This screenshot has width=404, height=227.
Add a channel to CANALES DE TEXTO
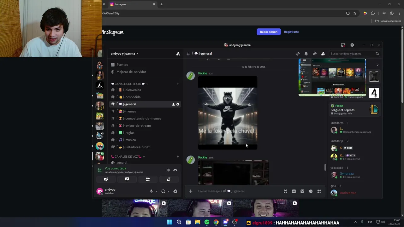[x=178, y=84]
